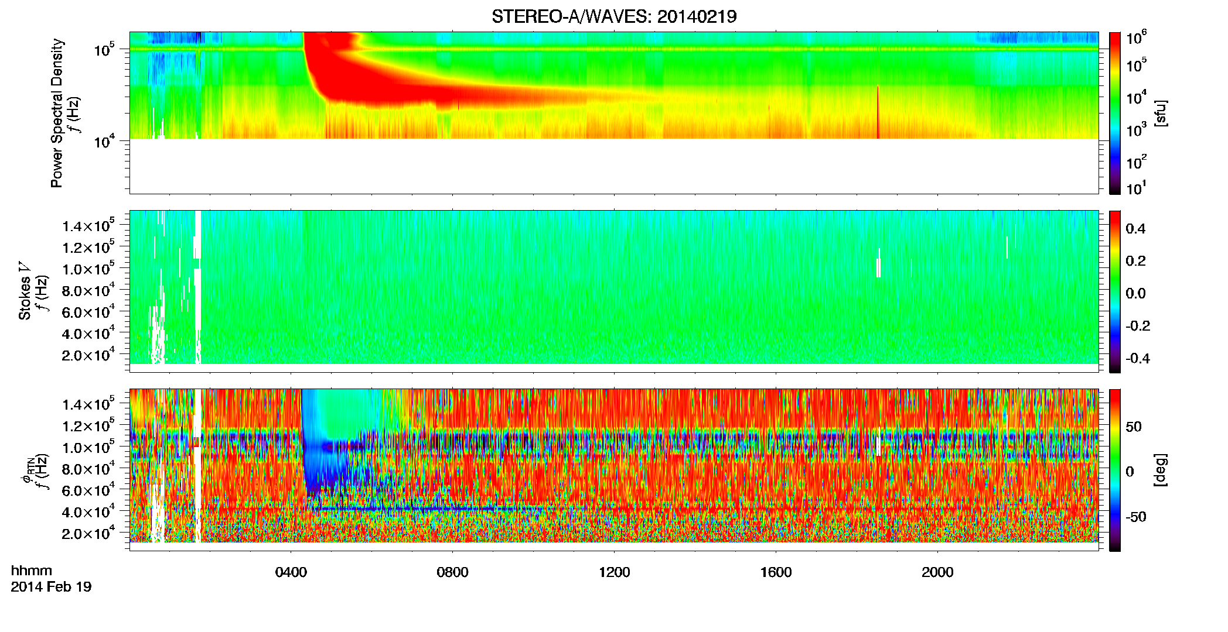The width and height of the screenshot is (1228, 632).
Task: Click the white data gap in Stokes V panel near 0140
Action: click(x=197, y=287)
